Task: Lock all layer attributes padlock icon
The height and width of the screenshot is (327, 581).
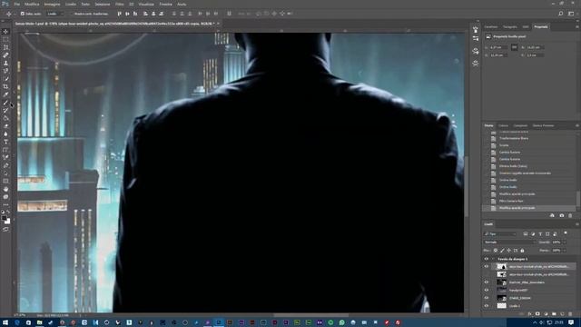Action: click(x=523, y=251)
